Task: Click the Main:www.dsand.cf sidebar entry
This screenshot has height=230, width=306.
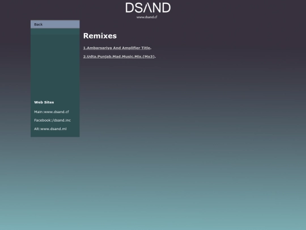Action: click(x=52, y=112)
